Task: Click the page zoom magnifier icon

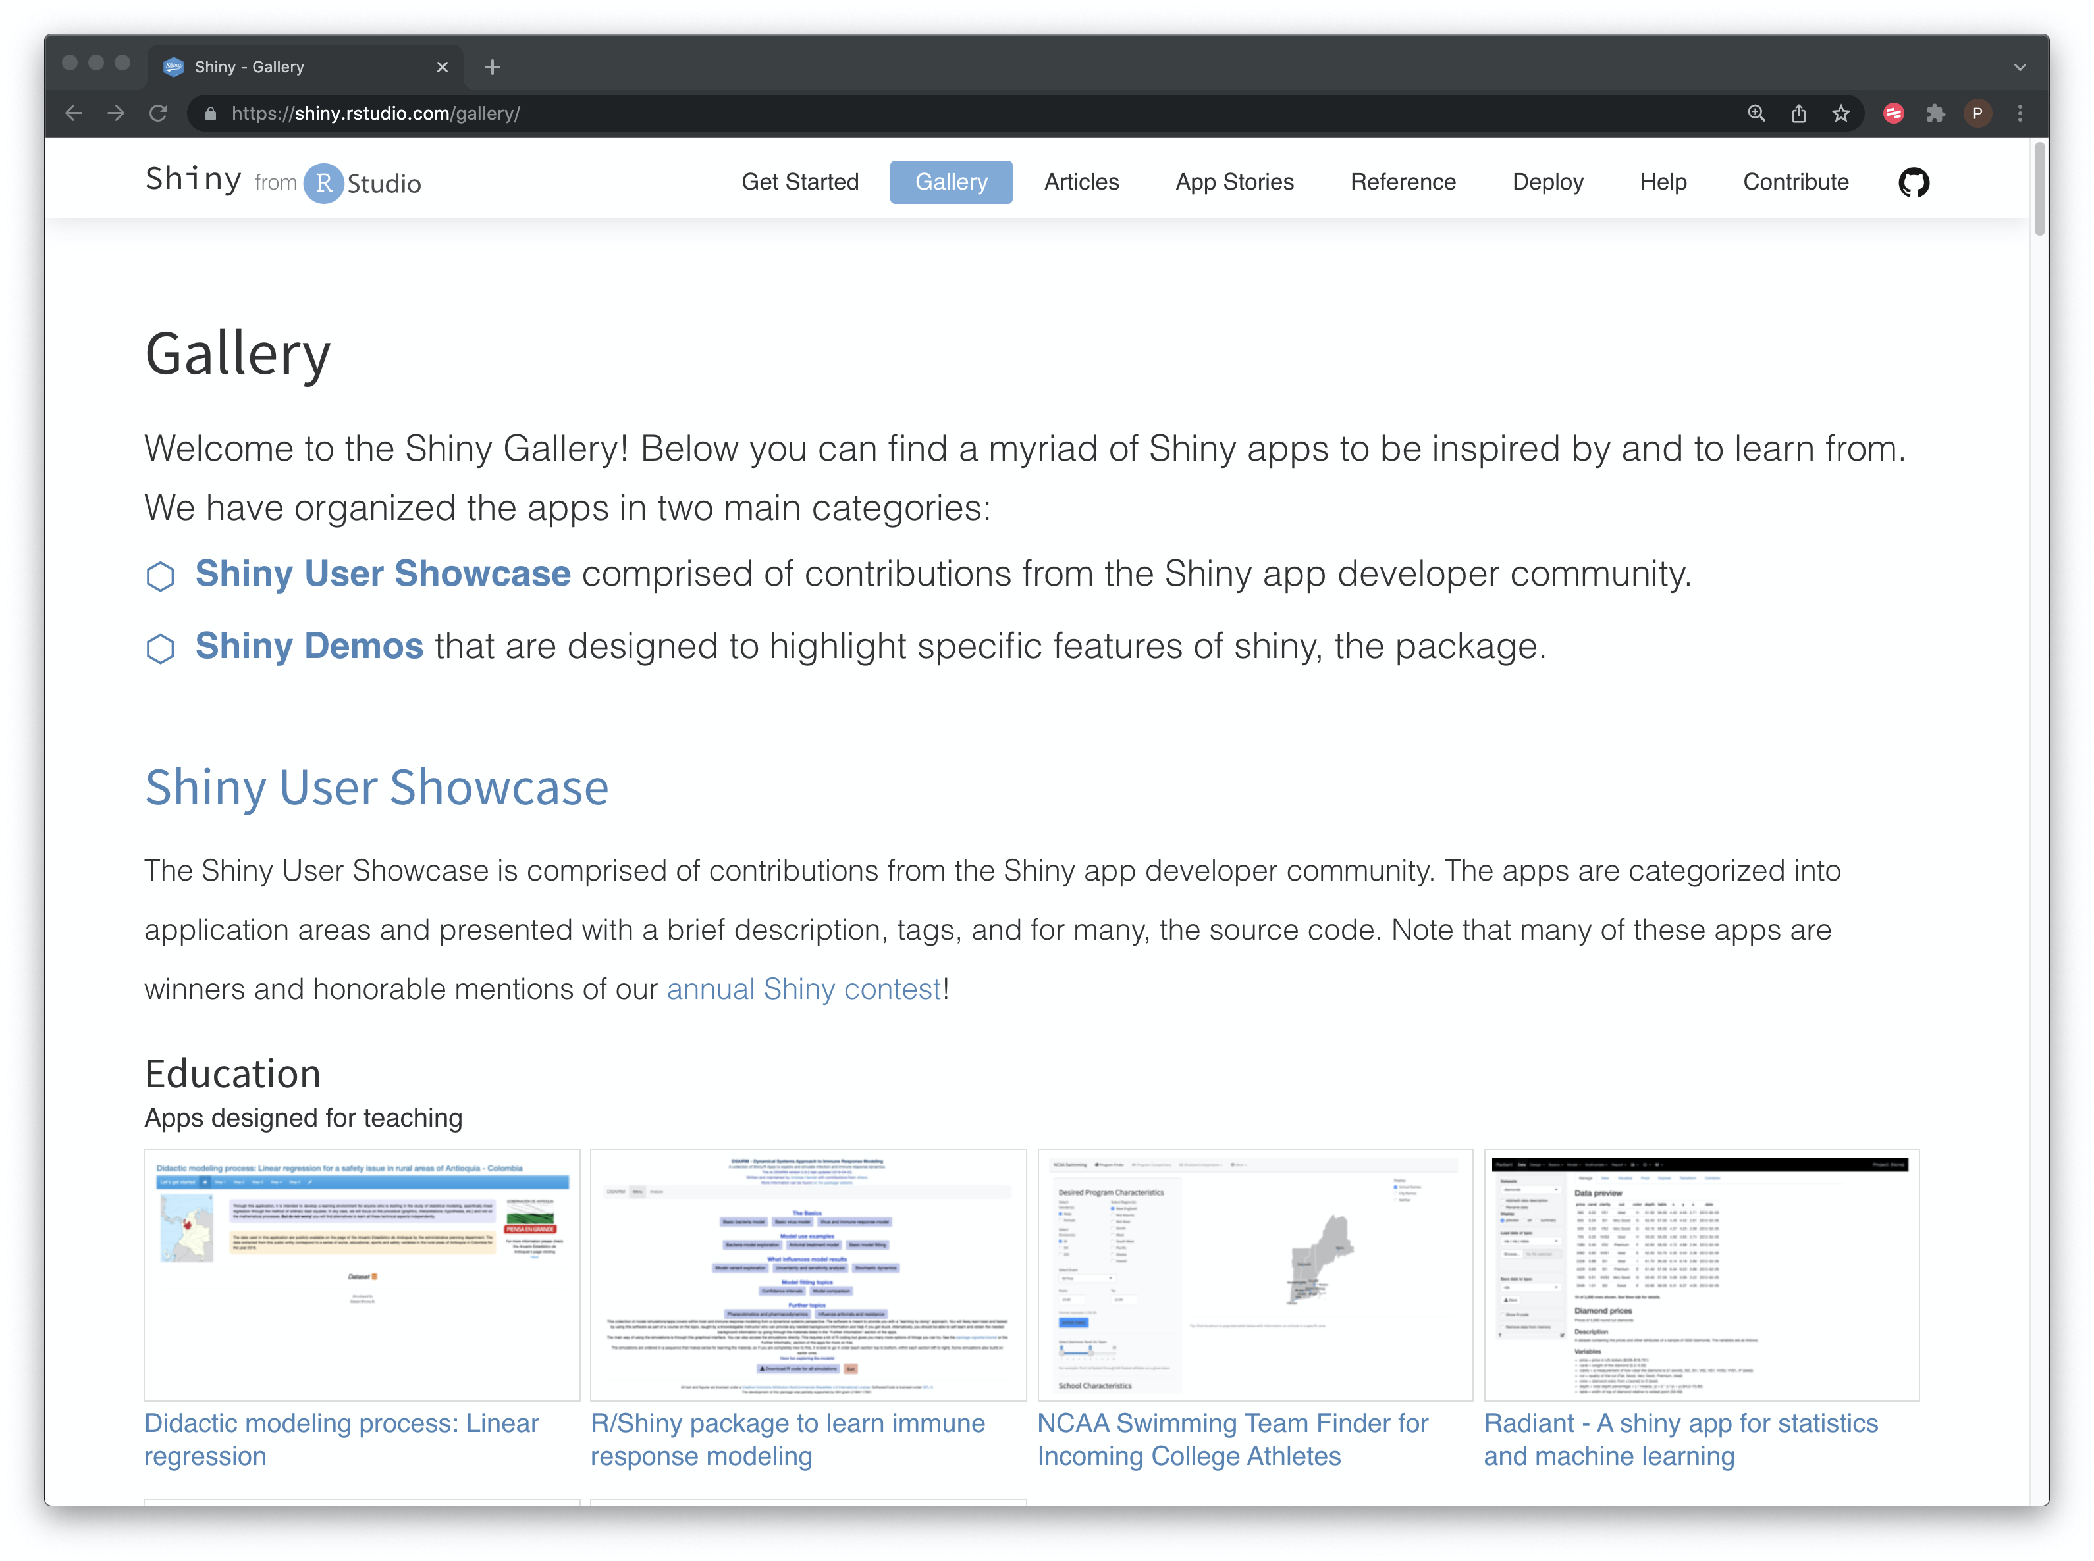Action: click(x=1756, y=113)
